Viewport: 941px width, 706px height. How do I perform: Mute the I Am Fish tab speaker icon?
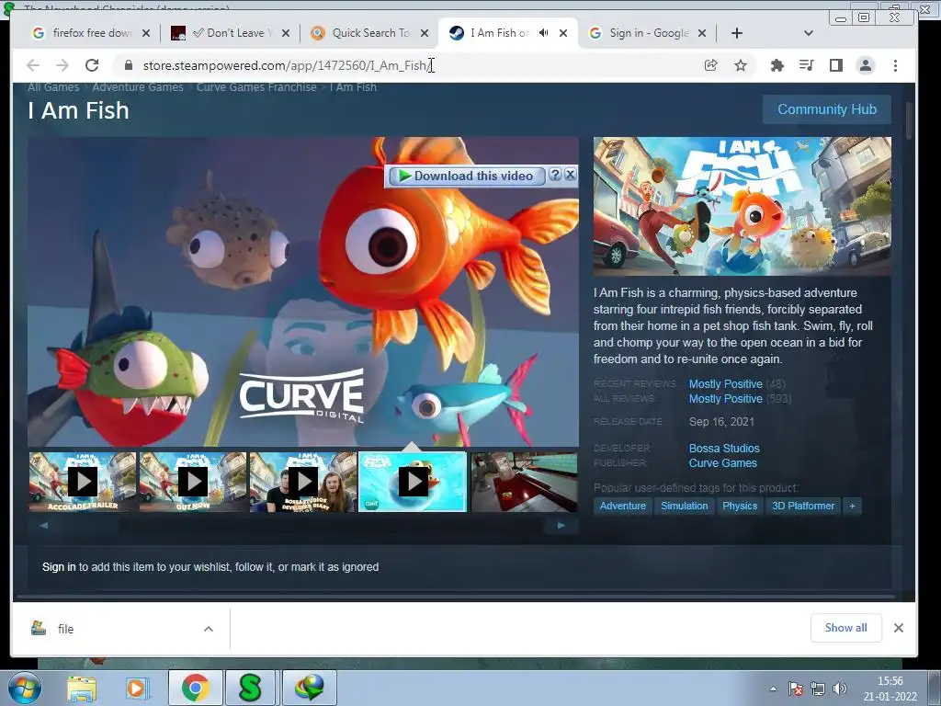click(x=544, y=33)
